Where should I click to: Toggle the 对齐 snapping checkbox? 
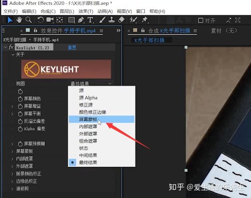200,20
